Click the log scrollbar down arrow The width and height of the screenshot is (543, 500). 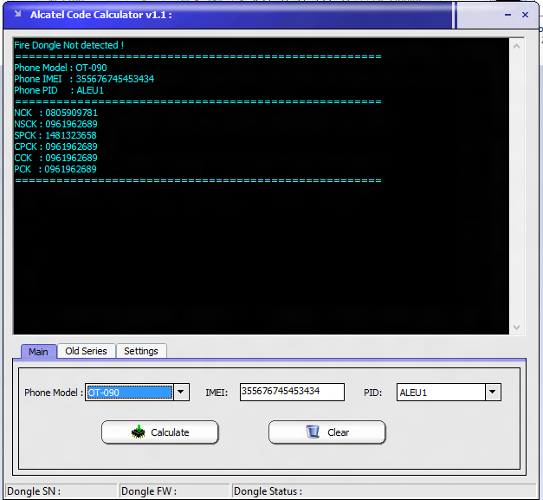pyautogui.click(x=516, y=327)
